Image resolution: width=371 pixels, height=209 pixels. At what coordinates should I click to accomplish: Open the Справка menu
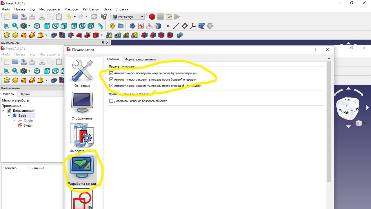[122, 9]
